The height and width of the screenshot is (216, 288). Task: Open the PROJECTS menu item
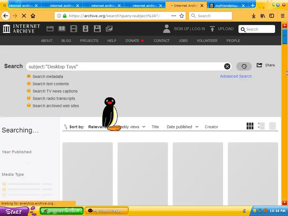[x=89, y=40]
